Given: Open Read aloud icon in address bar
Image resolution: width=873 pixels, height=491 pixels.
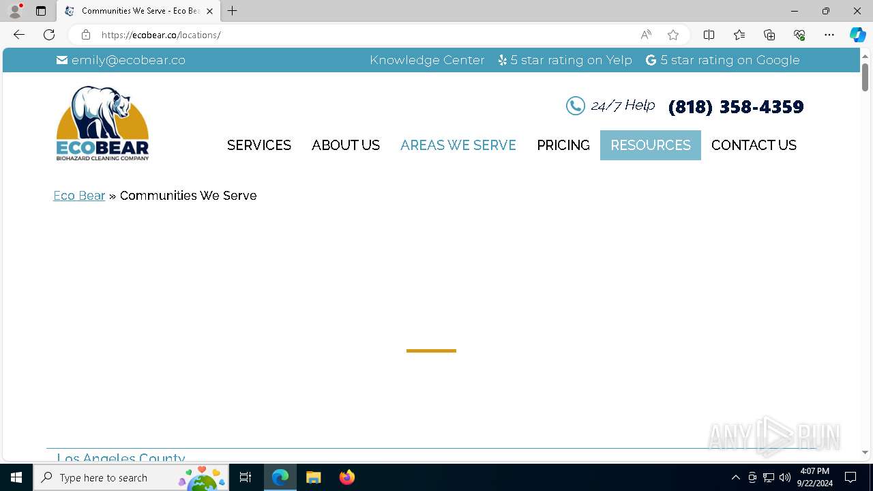Looking at the screenshot, I should [x=646, y=35].
